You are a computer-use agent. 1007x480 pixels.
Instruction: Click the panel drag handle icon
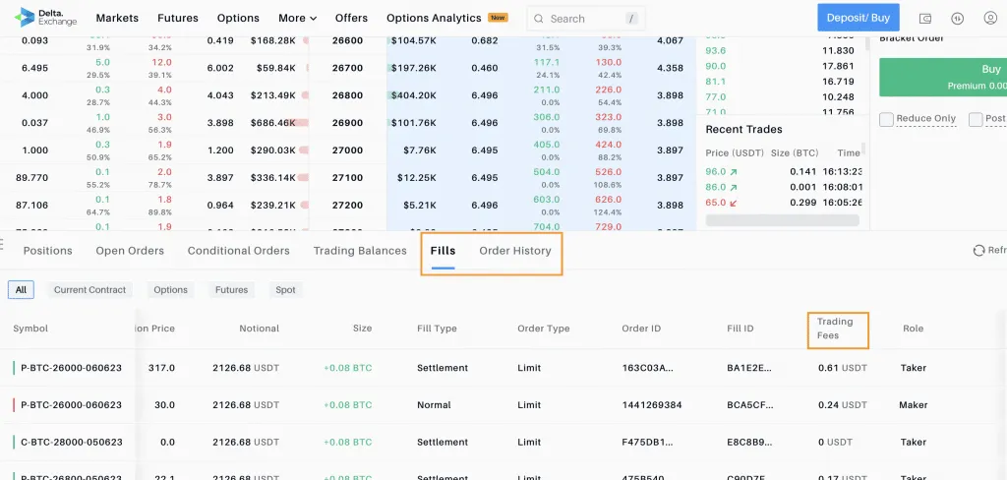[x=2, y=244]
